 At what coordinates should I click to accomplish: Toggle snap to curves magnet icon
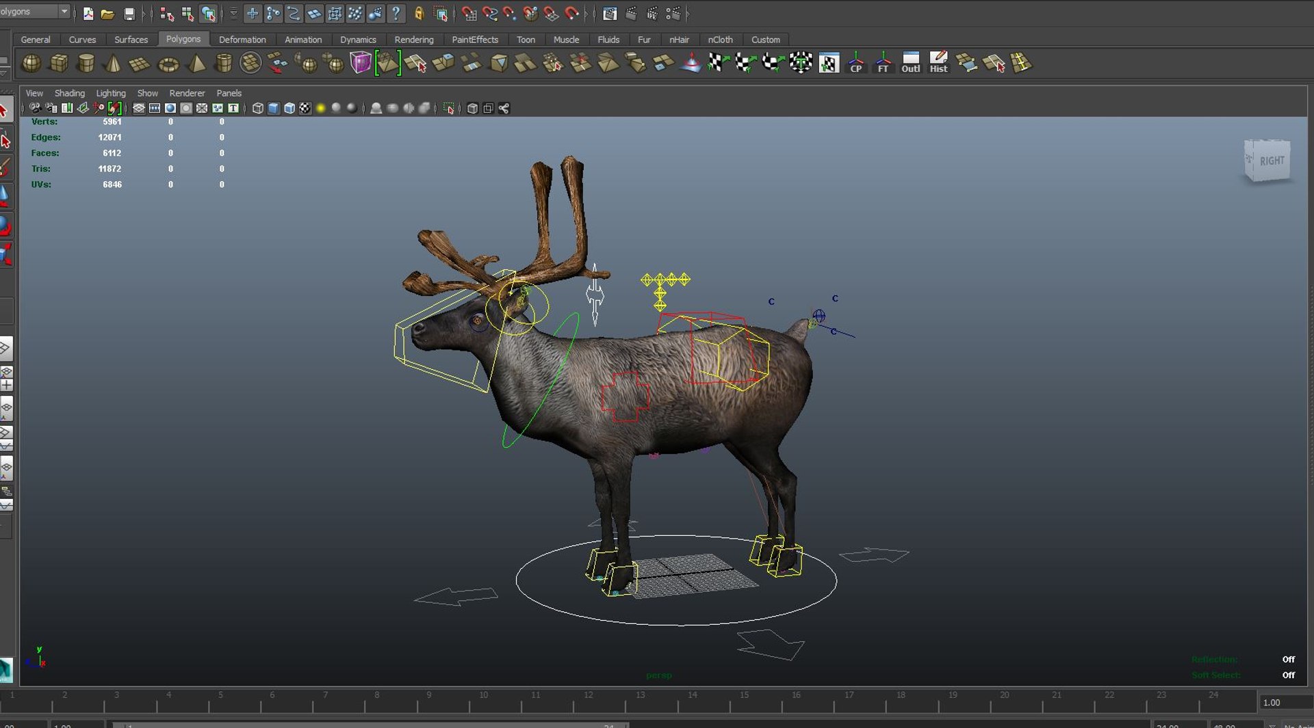click(x=489, y=13)
